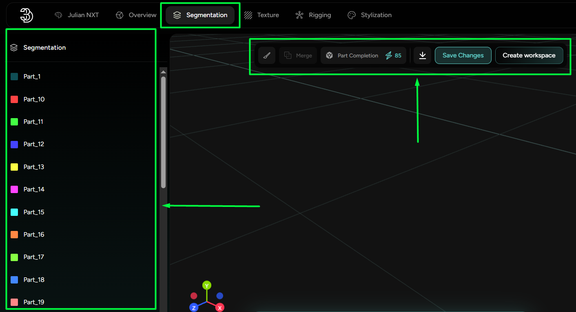Viewport: 576px width, 312px height.
Task: Click the X axis on orientation gizmo
Action: pyautogui.click(x=220, y=308)
